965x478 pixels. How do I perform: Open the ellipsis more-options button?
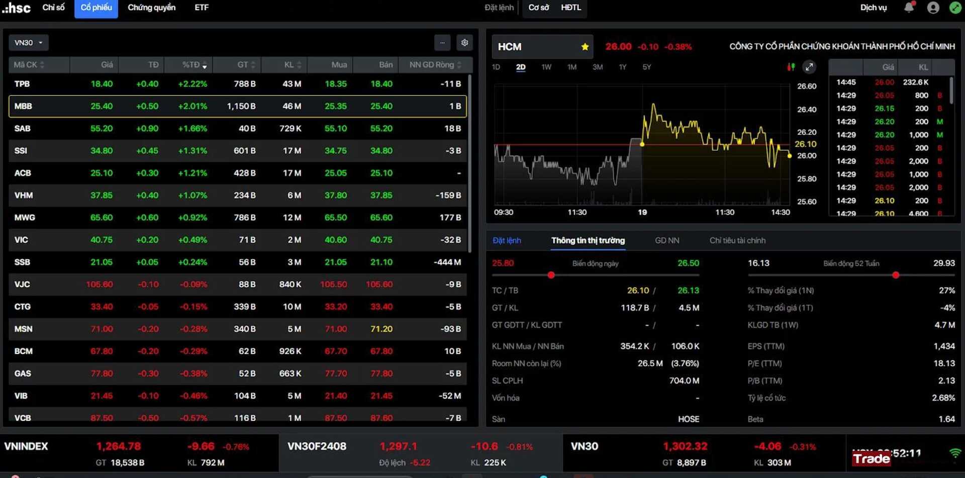point(442,43)
